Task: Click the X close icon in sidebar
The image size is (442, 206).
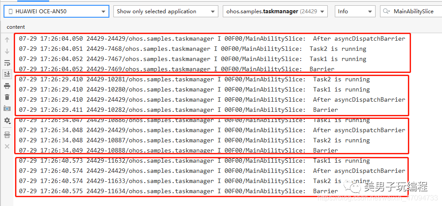Action: click(7, 146)
